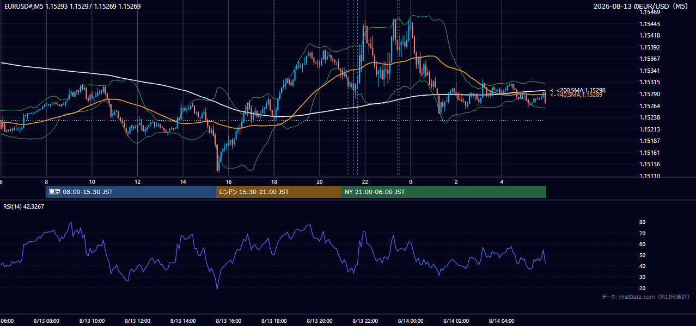This screenshot has height=326, width=696.
Task: Click the 8/13 16:00 time label
Action: [x=229, y=321]
